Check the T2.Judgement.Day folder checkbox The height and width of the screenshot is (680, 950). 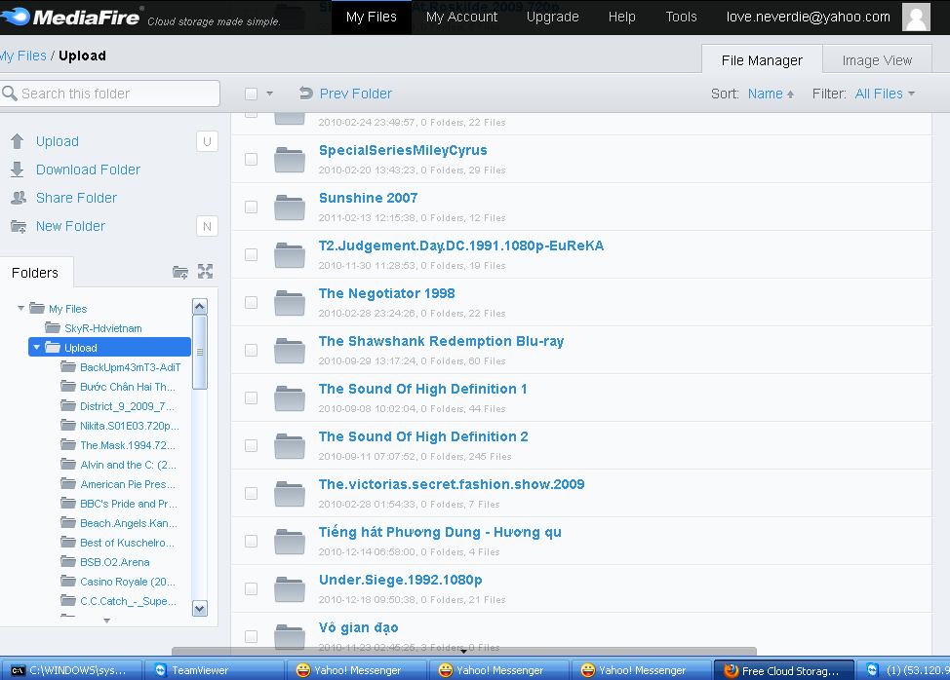coord(251,254)
